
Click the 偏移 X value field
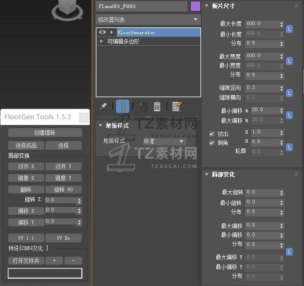[61, 210]
